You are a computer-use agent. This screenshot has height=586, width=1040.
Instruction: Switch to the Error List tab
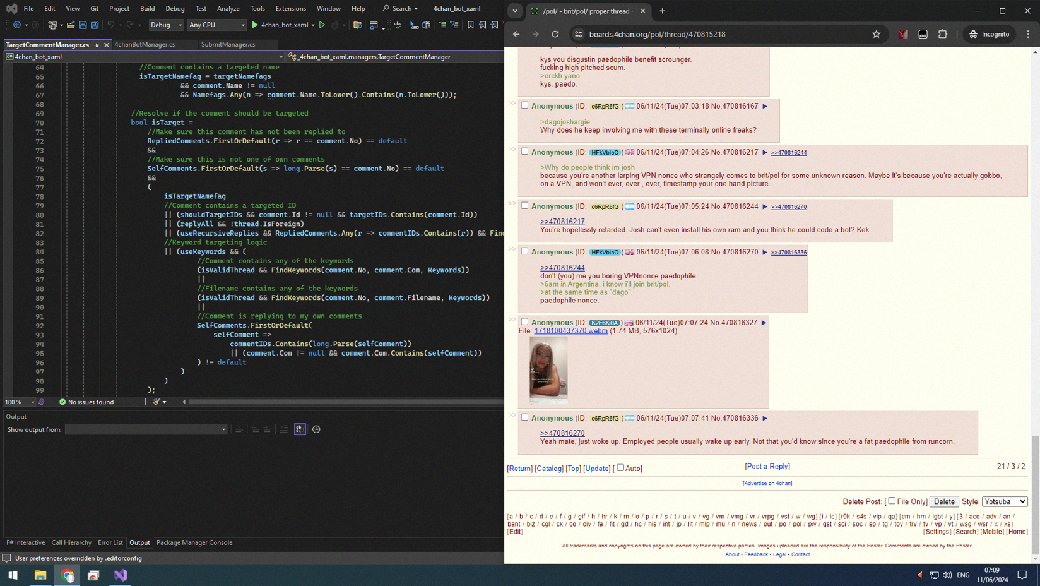point(110,542)
